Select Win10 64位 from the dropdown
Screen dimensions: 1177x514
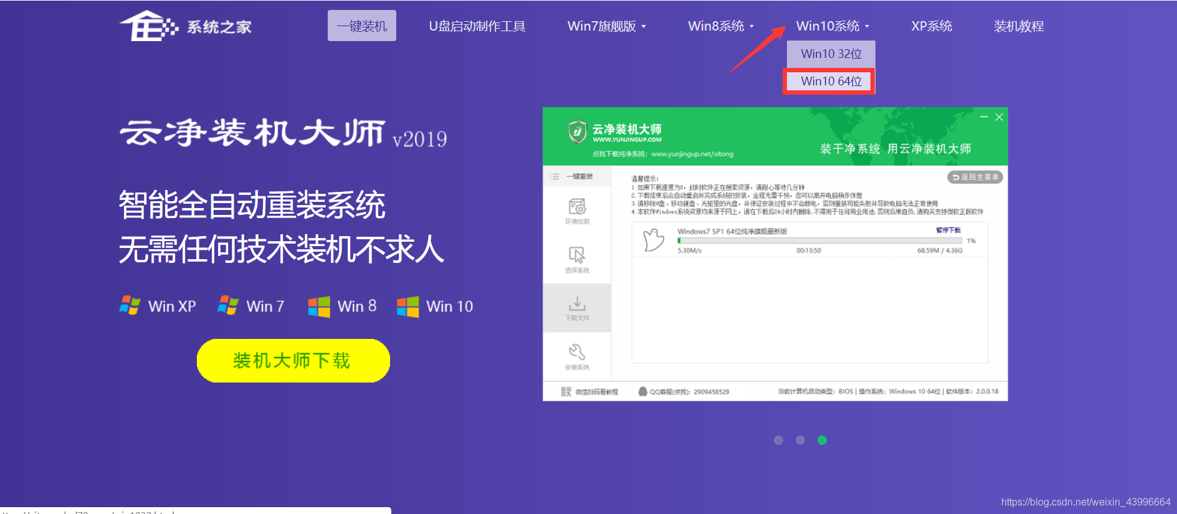tap(831, 81)
